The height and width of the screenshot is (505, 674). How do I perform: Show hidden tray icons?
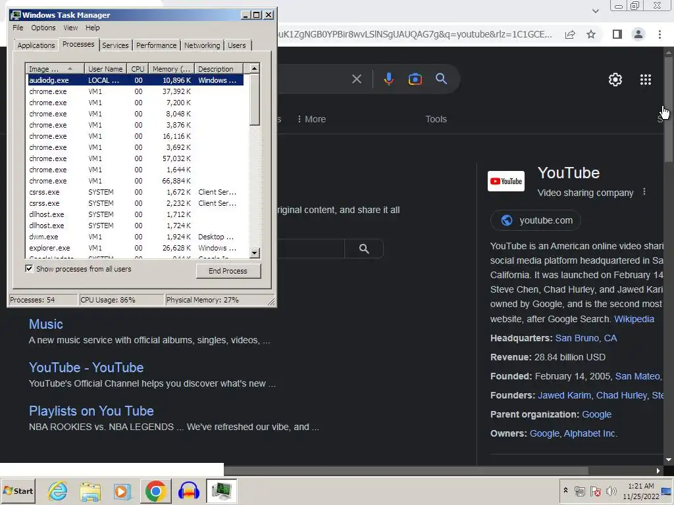(x=565, y=491)
